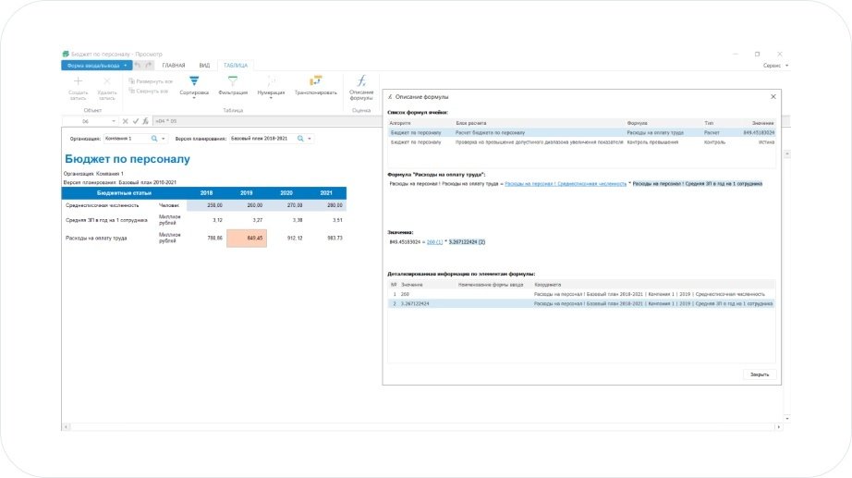
Task: Click cell 270,00 for 2020 headcount
Action: (x=286, y=205)
